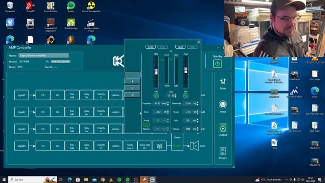The image size is (325, 183).
Task: Adjust the Load ohm stepper arrows
Action: coord(175,96)
